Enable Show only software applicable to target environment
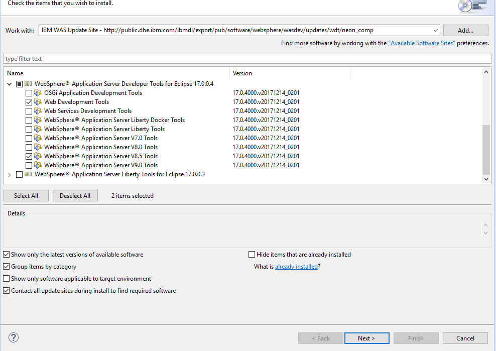 pos(7,279)
